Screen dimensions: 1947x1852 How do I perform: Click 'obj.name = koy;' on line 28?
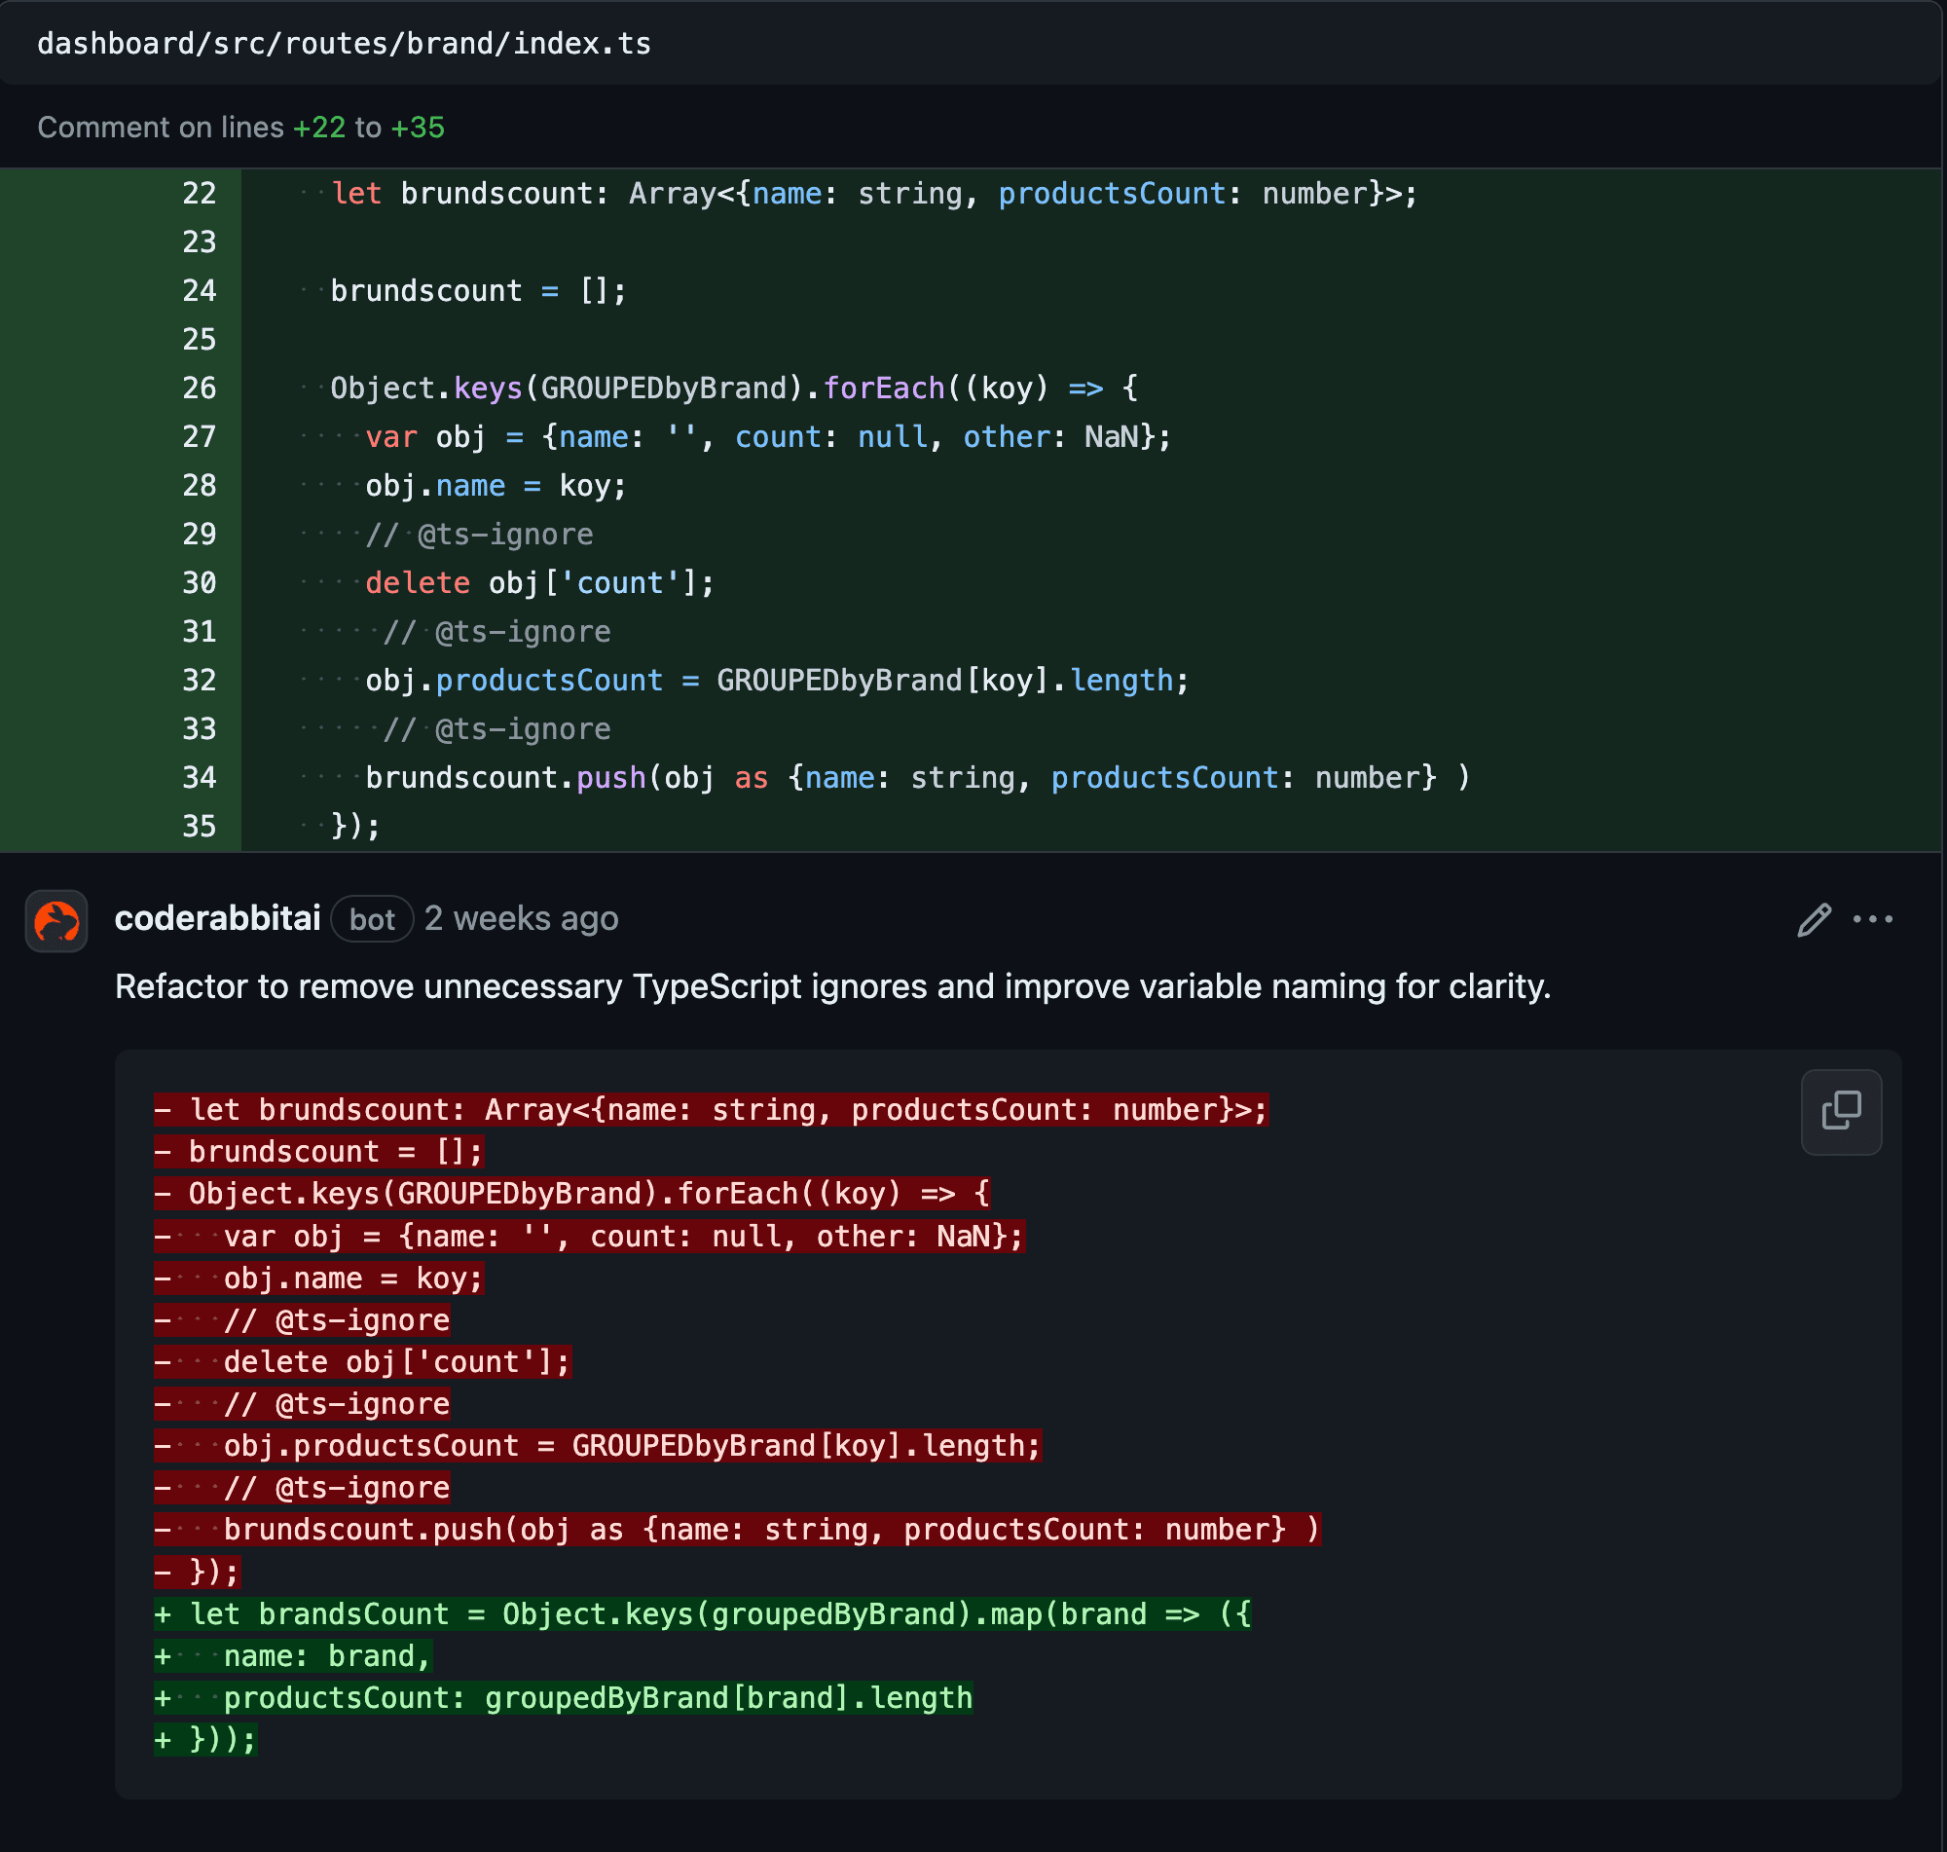click(496, 486)
